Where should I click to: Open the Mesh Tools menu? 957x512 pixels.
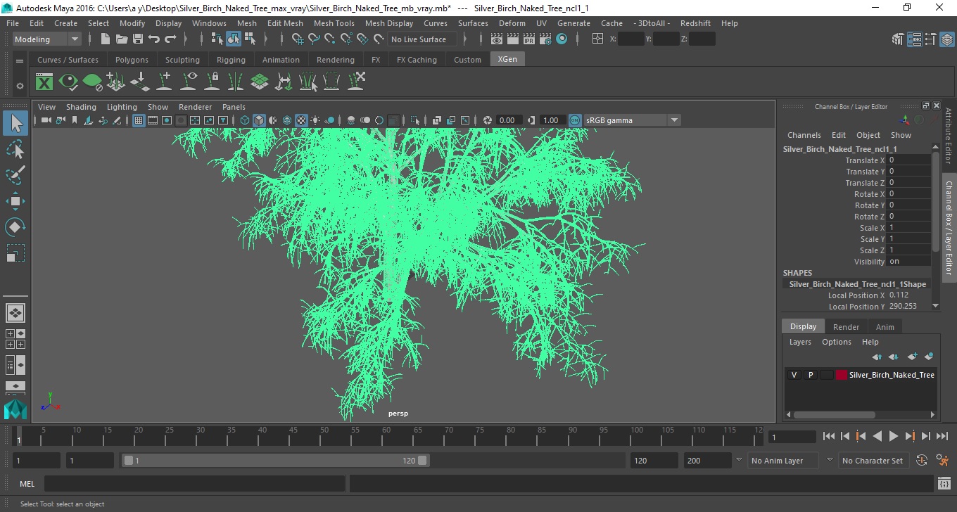point(334,23)
